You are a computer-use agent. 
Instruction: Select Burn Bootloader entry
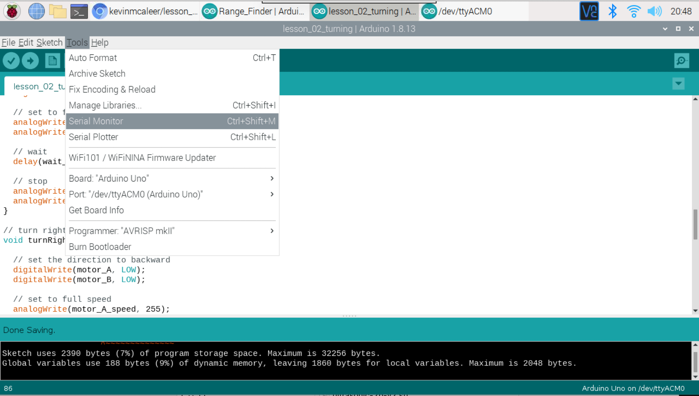[x=172, y=247]
